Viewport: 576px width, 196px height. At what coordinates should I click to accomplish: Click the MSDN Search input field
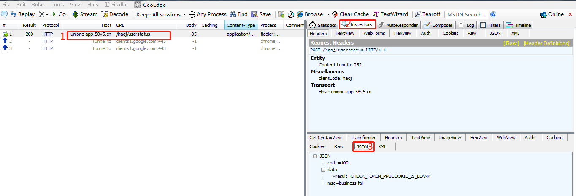pyautogui.click(x=467, y=14)
